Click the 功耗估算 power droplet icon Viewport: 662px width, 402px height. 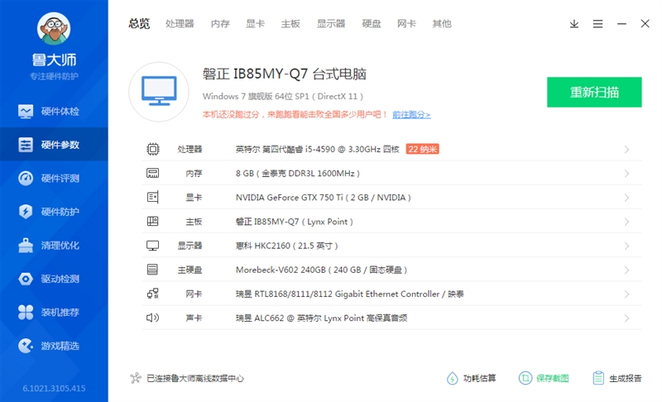tap(452, 378)
